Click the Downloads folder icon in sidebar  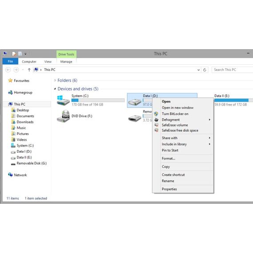13,122
